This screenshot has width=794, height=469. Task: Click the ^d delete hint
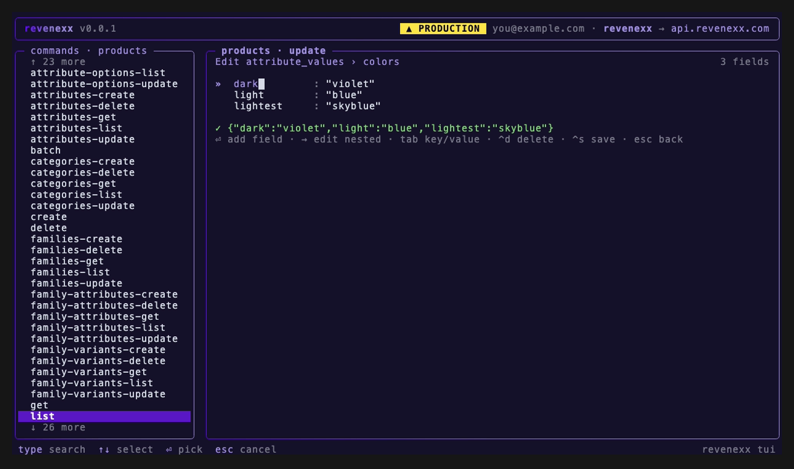point(526,139)
